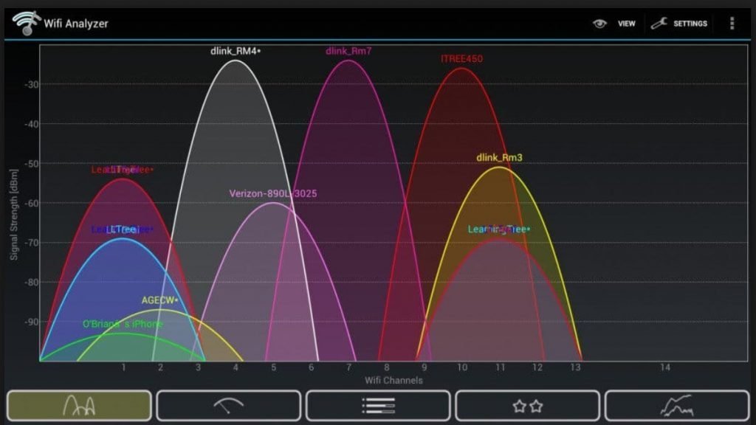Open the channel graph view tab
Screen dimensions: 756x425
(x=79, y=405)
